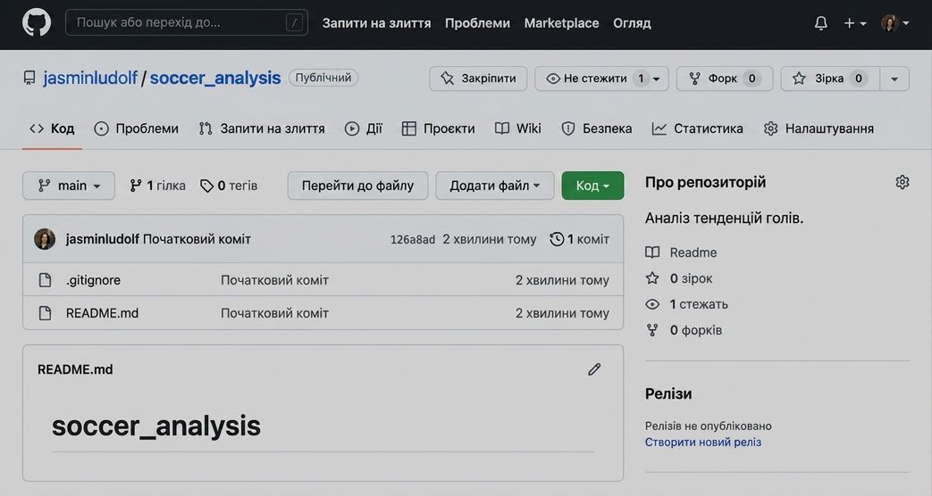Open the plus create-new menu
Screen dimensions: 932x496
[x=855, y=23]
